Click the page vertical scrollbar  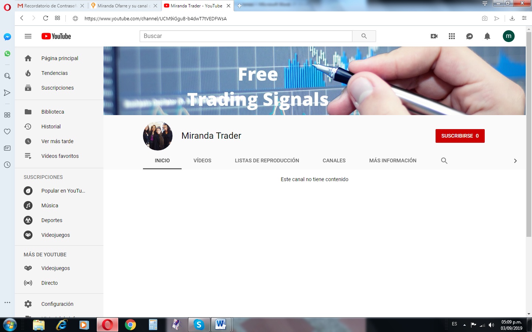tap(529, 135)
